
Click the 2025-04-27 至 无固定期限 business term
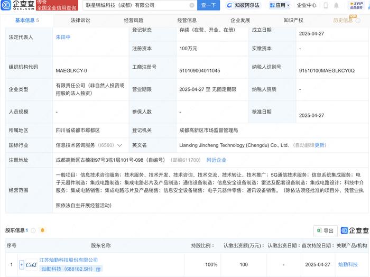point(208,89)
